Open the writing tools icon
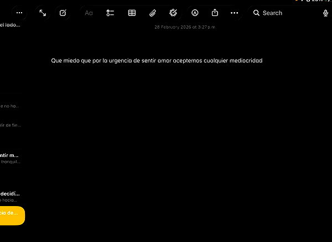Image resolution: width=332 pixels, height=242 pixels. click(x=173, y=13)
